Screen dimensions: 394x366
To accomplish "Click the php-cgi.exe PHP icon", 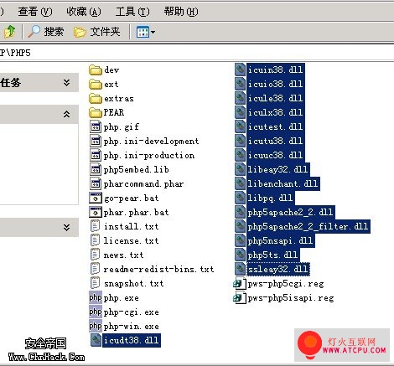I will [96, 312].
